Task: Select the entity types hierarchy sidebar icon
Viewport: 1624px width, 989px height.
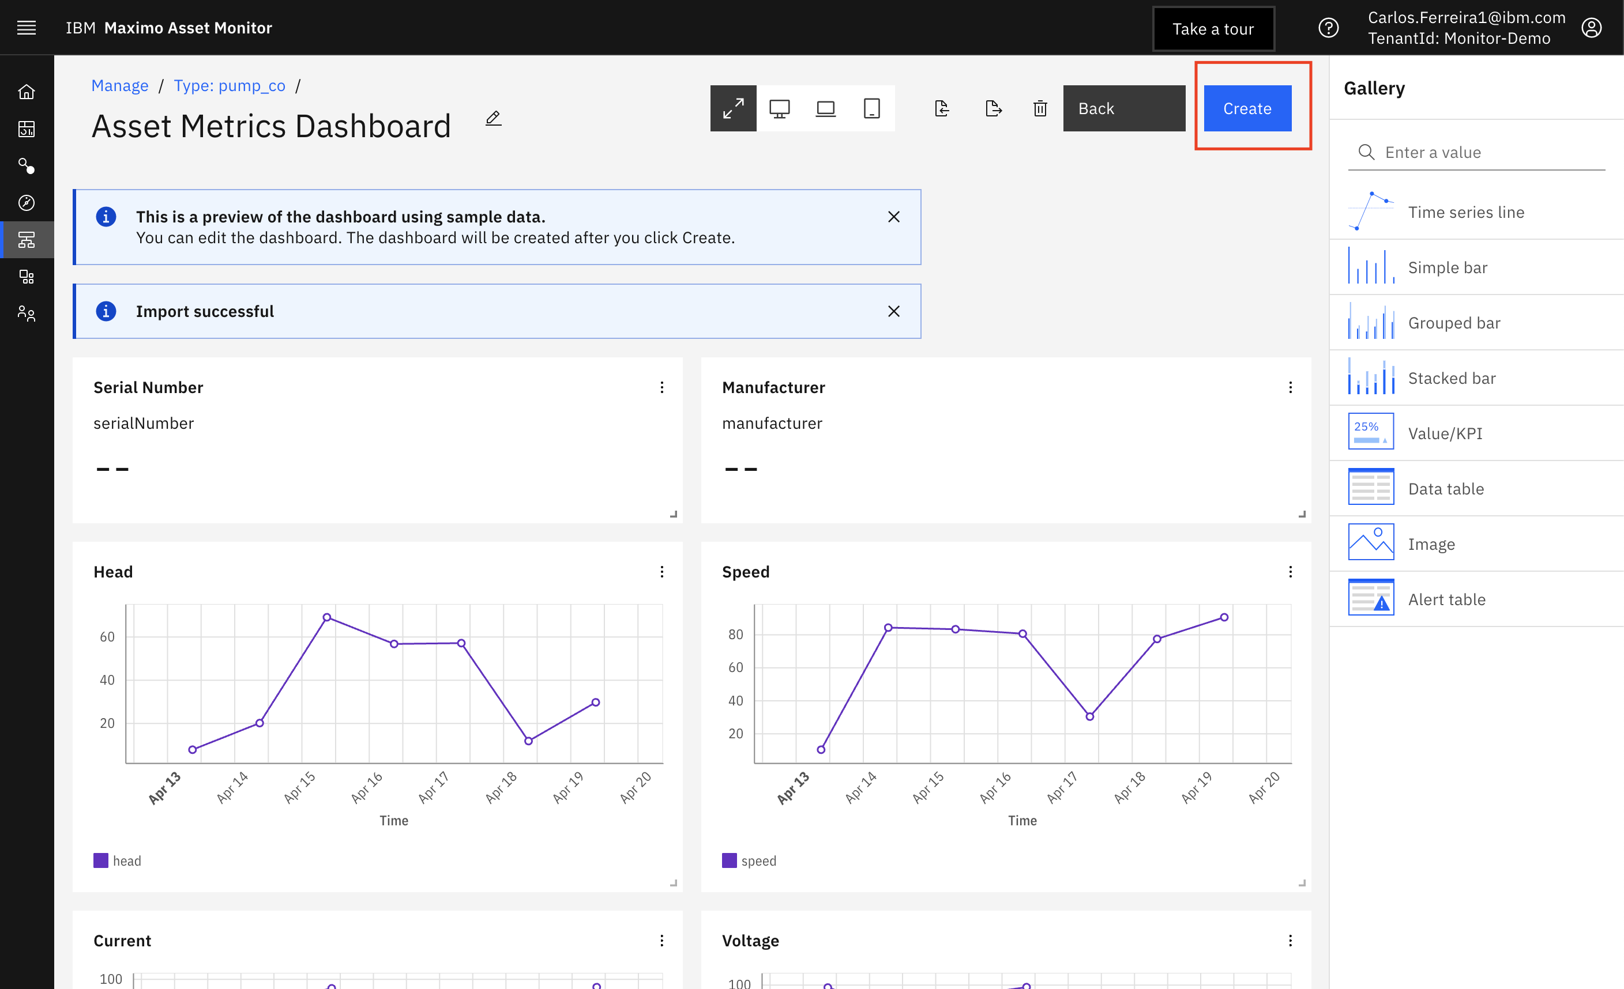Action: [27, 240]
